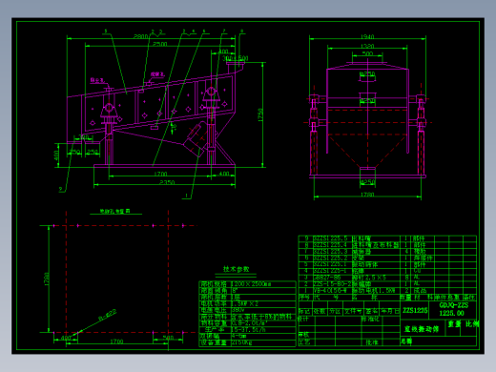The width and height of the screenshot is (496, 372).
Task: Select the 2500 screen length dimension
Action: point(160,44)
